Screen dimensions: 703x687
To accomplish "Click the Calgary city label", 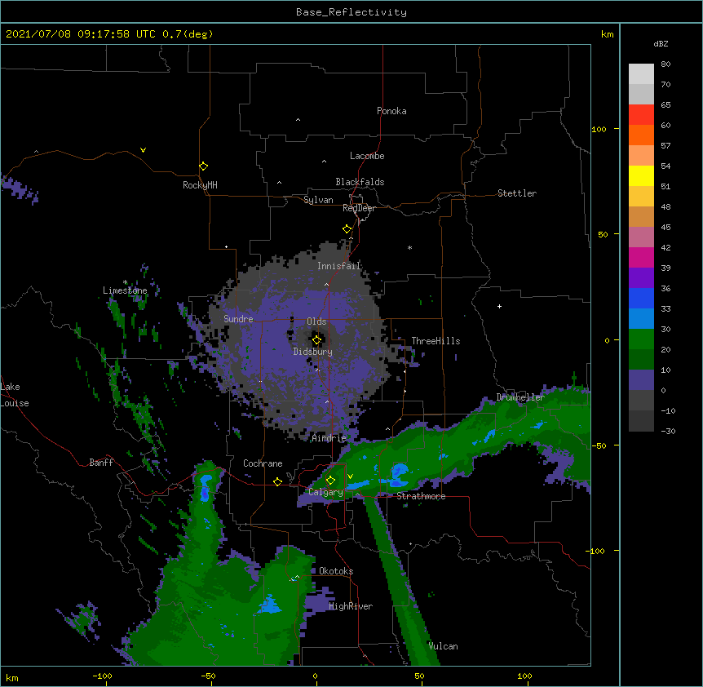I will point(325,492).
